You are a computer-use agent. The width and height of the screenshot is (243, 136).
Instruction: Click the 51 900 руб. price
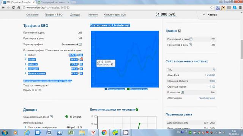coord(166,14)
